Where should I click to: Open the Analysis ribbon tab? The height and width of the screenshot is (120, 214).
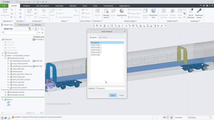pos(26,6)
